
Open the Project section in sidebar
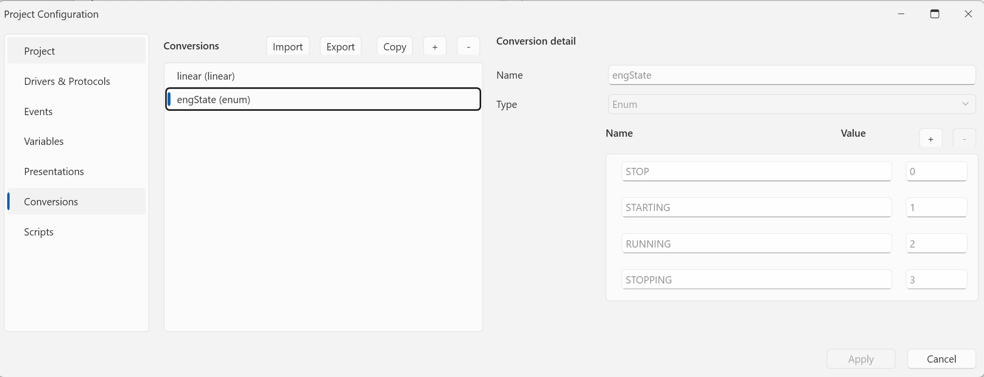pos(76,51)
